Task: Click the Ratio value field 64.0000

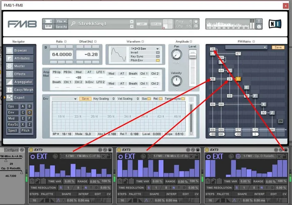Action: pos(62,55)
